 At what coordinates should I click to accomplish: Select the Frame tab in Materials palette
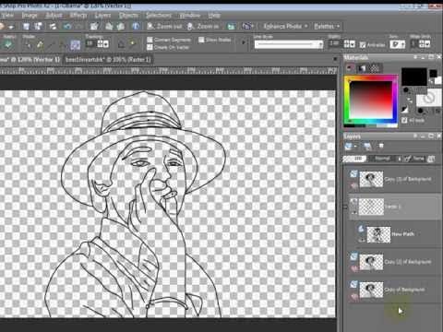[x=350, y=68]
